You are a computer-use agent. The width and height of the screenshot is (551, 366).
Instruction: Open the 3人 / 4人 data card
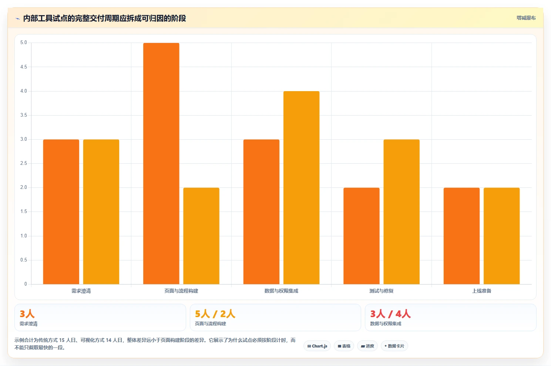click(x=450, y=317)
